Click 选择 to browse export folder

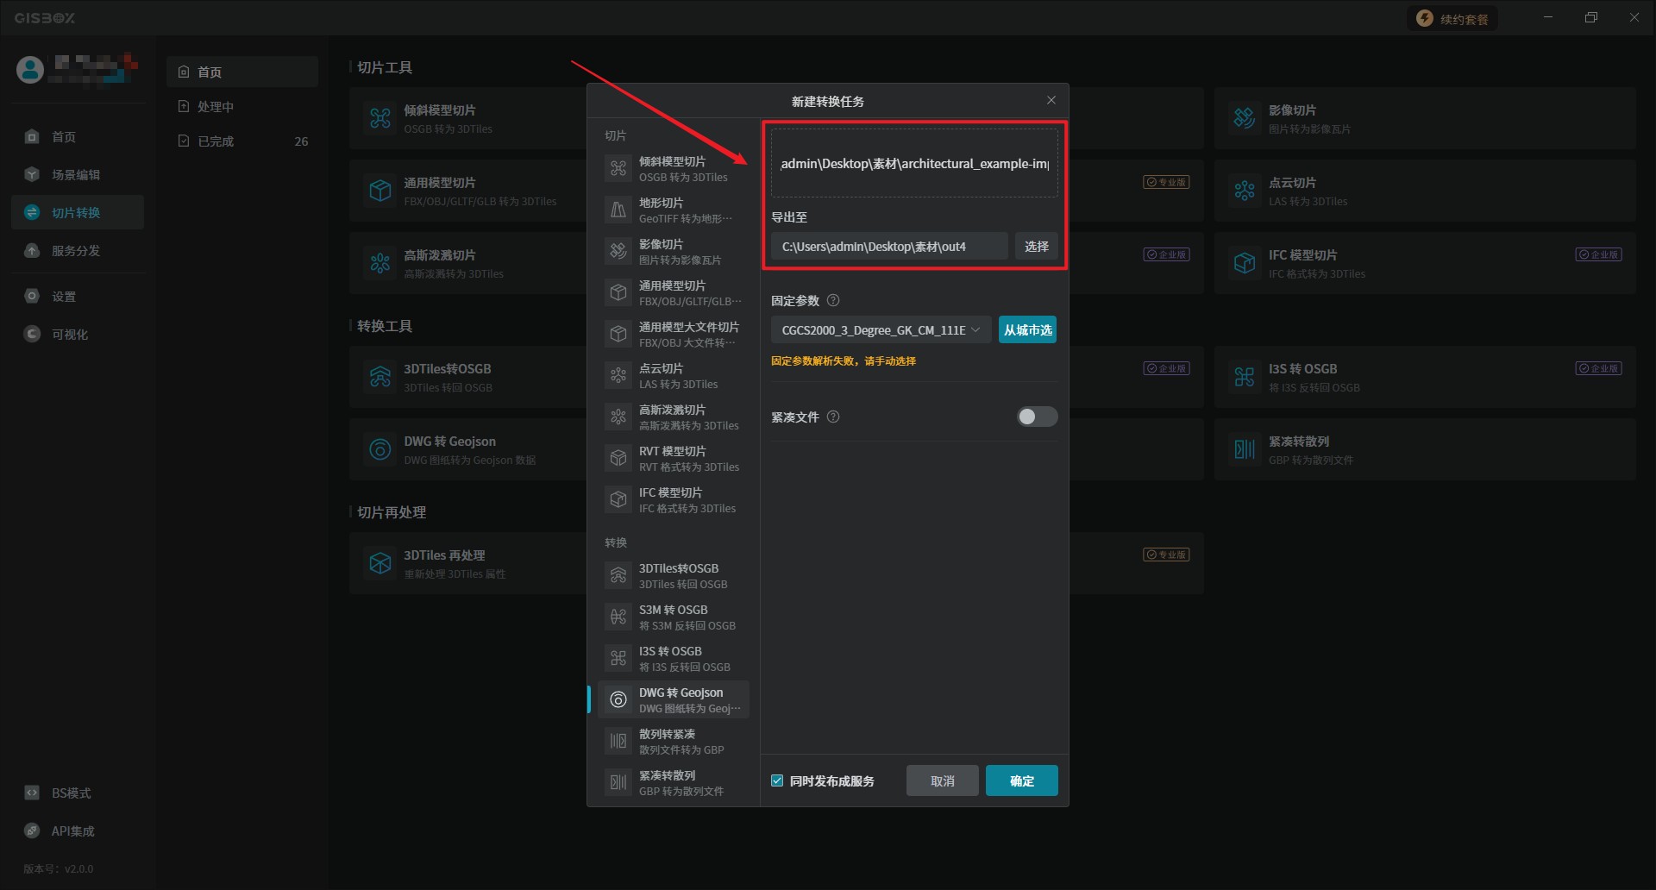(x=1036, y=247)
